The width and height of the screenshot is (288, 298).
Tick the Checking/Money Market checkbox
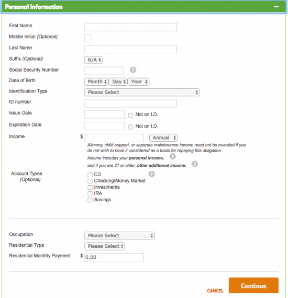[90, 181]
